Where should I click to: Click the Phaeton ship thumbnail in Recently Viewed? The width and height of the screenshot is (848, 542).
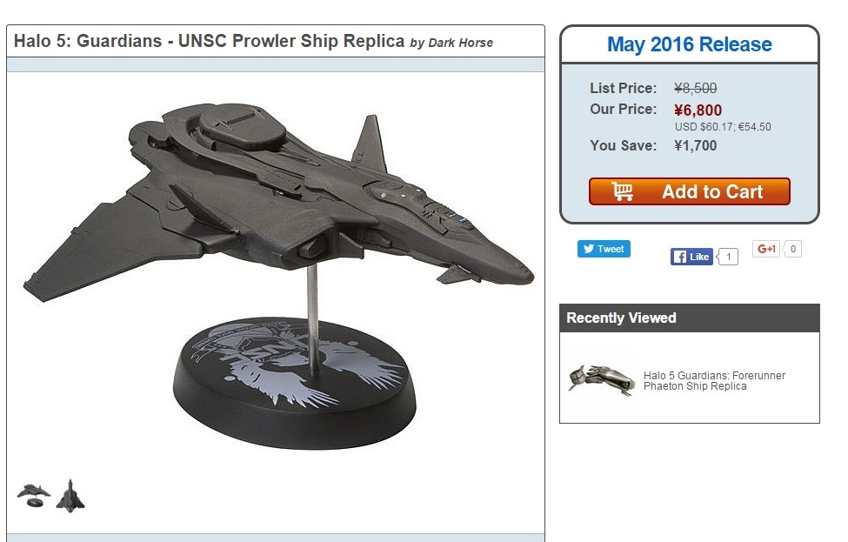602,380
